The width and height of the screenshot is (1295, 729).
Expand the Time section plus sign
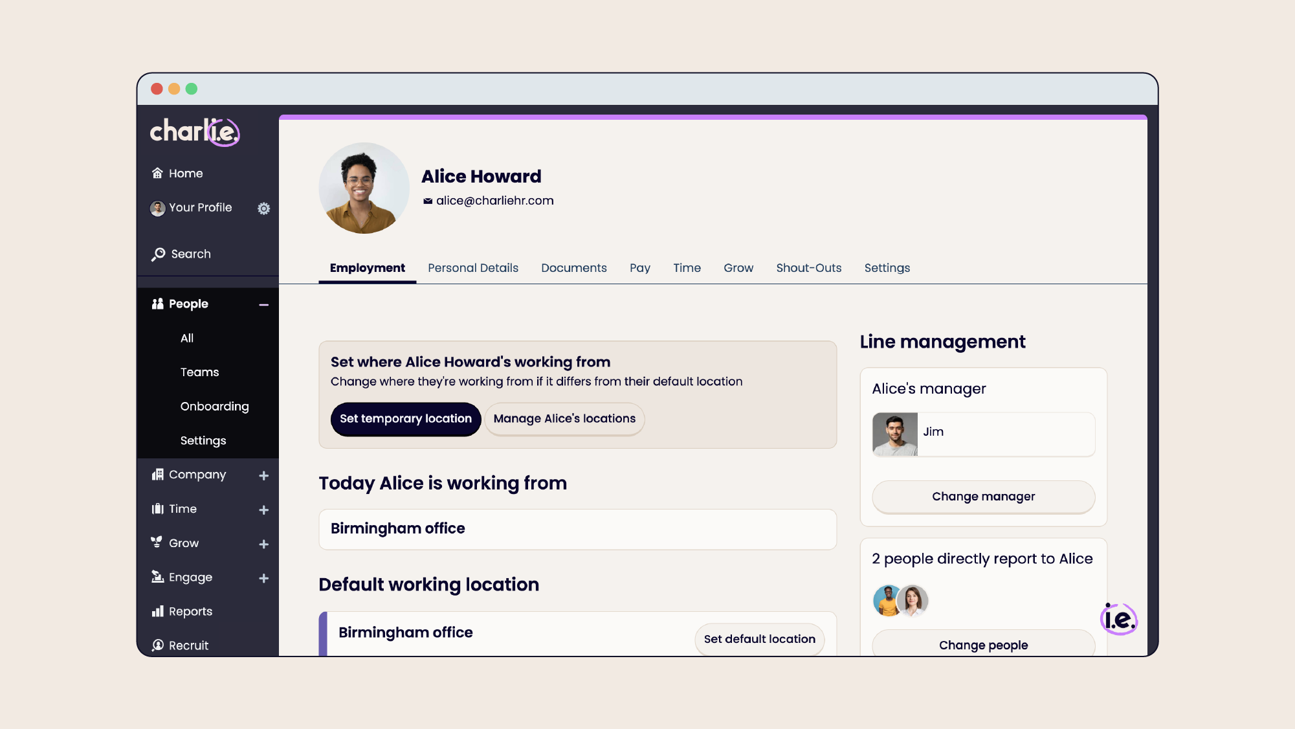264,510
